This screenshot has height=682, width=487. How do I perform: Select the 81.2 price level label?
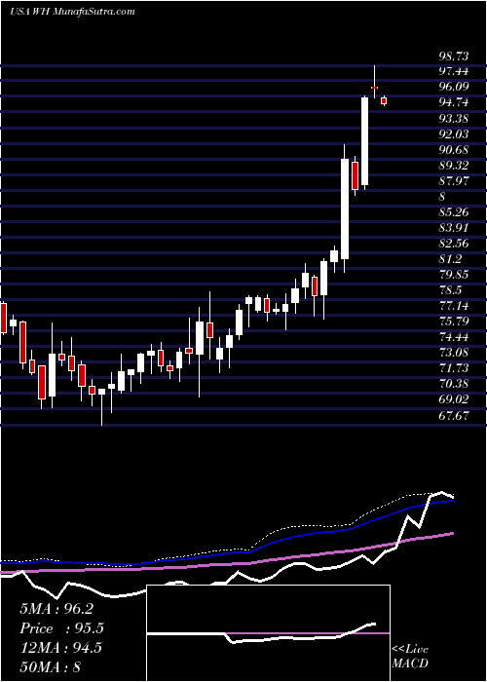(x=450, y=259)
